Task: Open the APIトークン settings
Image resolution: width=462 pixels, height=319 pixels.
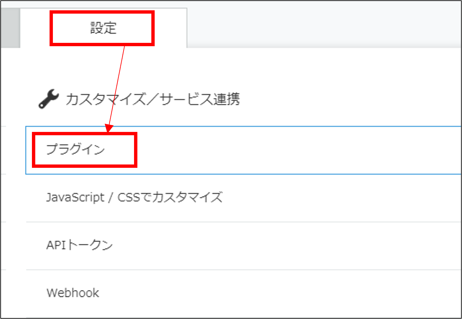Action: [x=79, y=245]
